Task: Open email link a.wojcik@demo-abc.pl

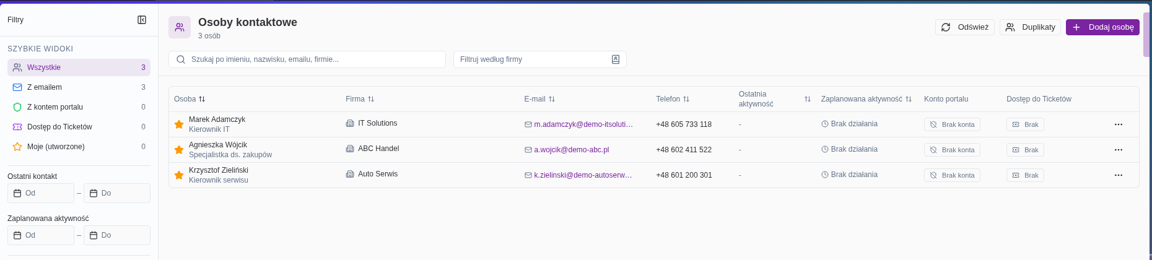Action: [x=572, y=150]
